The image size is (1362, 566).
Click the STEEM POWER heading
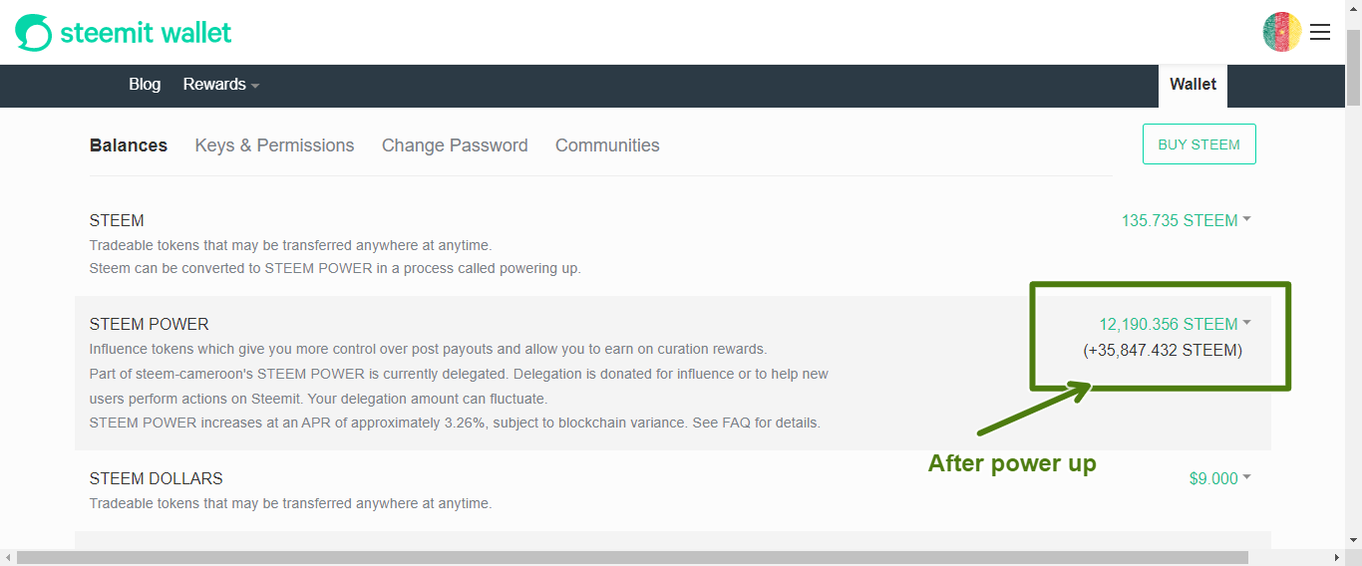click(x=150, y=324)
